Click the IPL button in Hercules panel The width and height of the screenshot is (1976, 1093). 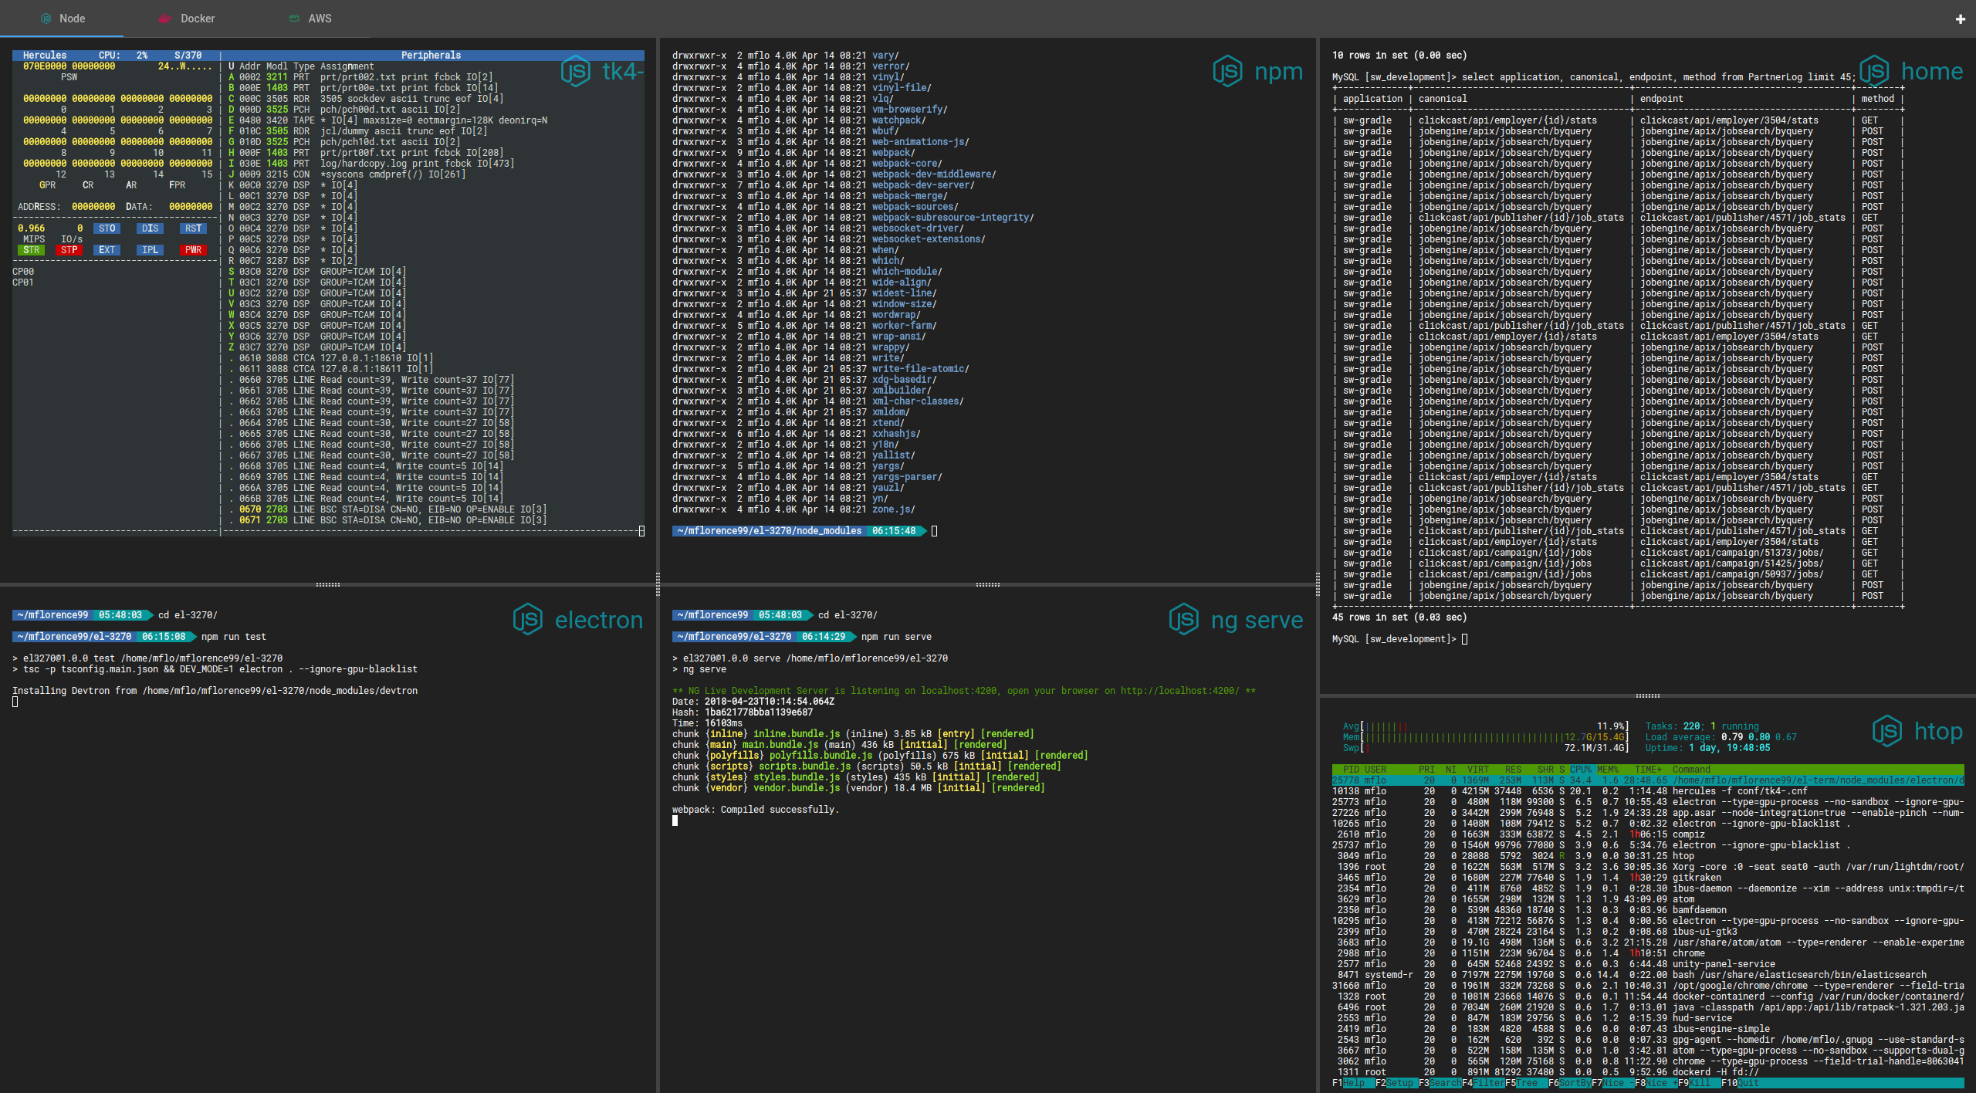tap(150, 250)
